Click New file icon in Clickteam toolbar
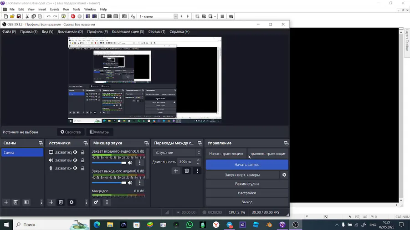410x230 pixels. pyautogui.click(x=6, y=16)
